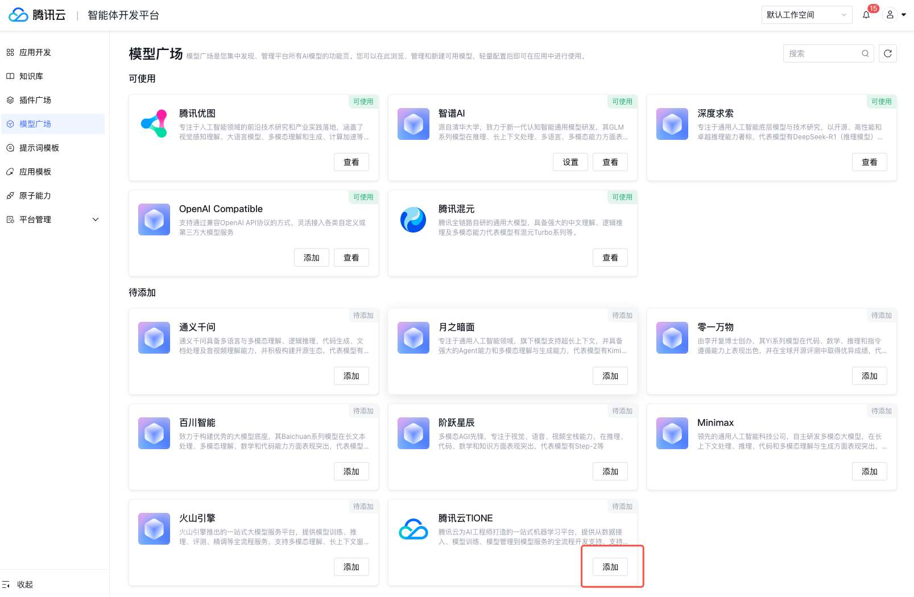This screenshot has height=597, width=914.
Task: Click the 应用开发 sidebar icon
Action: [x=10, y=52]
